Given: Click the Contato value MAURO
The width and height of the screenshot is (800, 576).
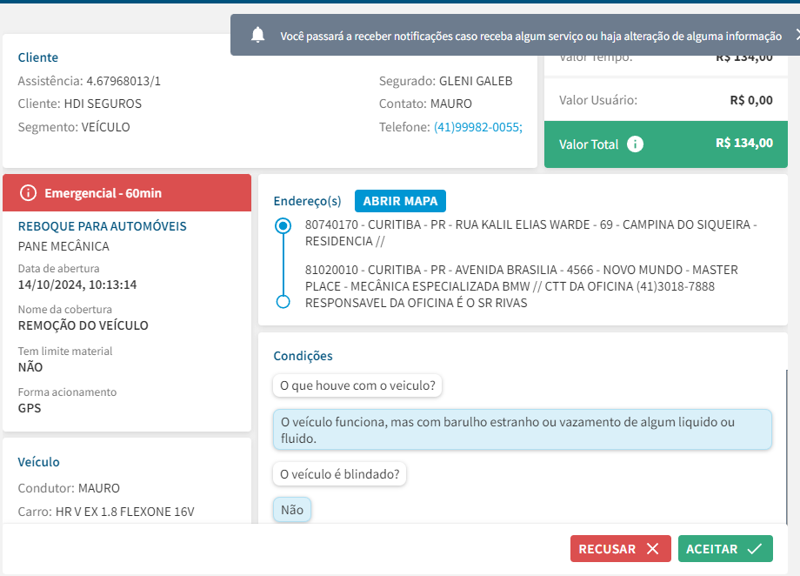Looking at the screenshot, I should pos(451,104).
